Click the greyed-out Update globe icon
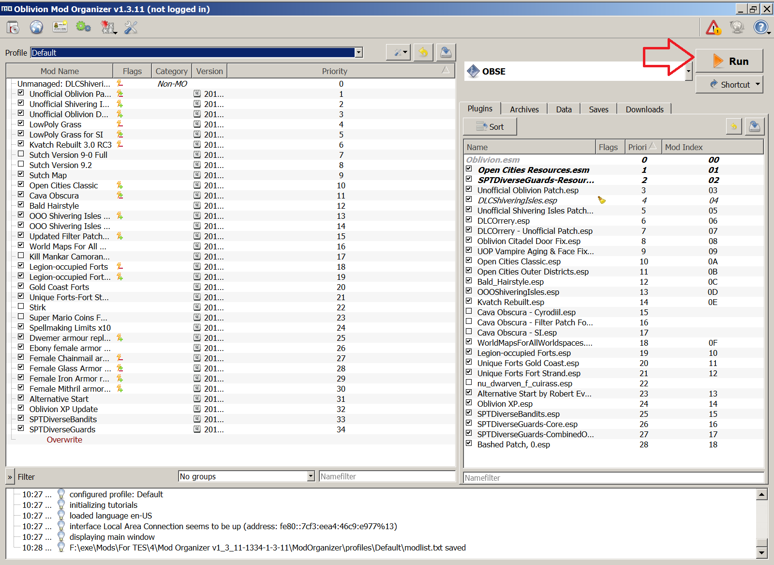 [737, 27]
